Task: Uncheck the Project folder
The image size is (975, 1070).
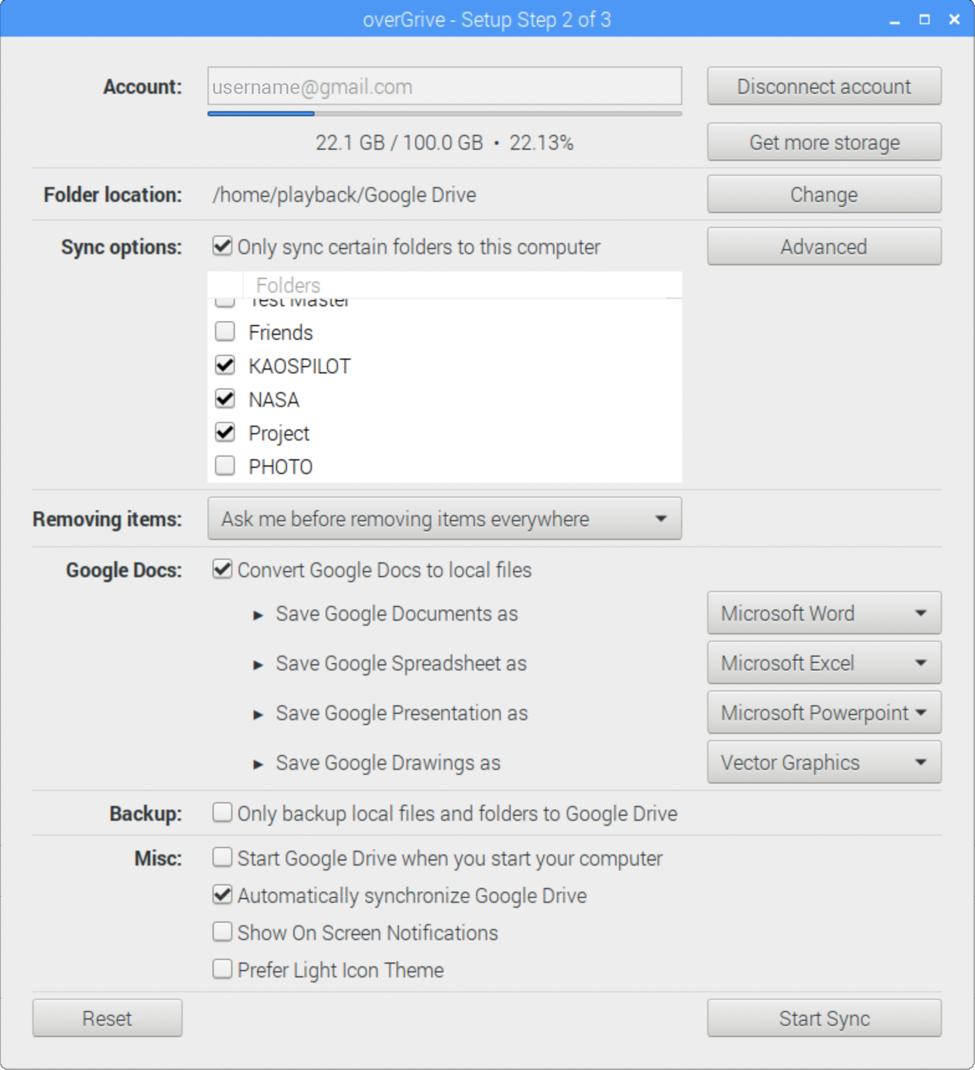Action: click(224, 432)
